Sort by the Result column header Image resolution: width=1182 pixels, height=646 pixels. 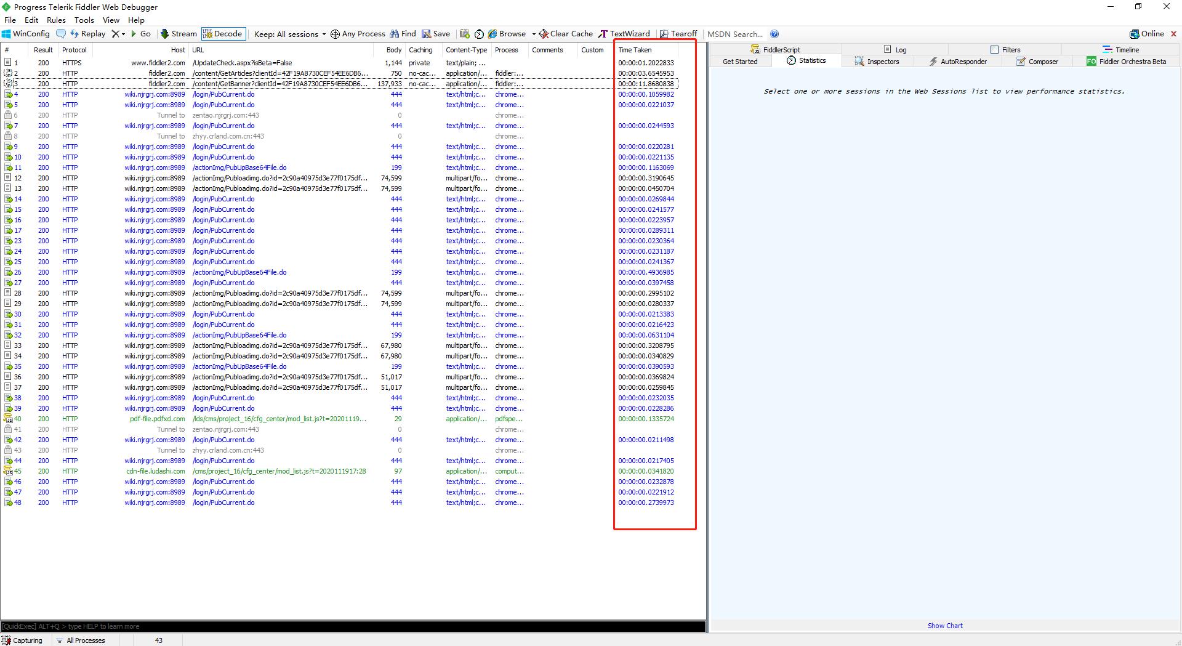(x=43, y=50)
